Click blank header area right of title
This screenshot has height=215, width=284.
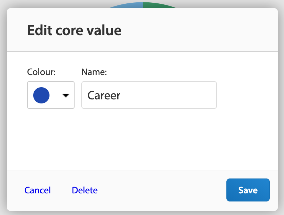[199, 30]
